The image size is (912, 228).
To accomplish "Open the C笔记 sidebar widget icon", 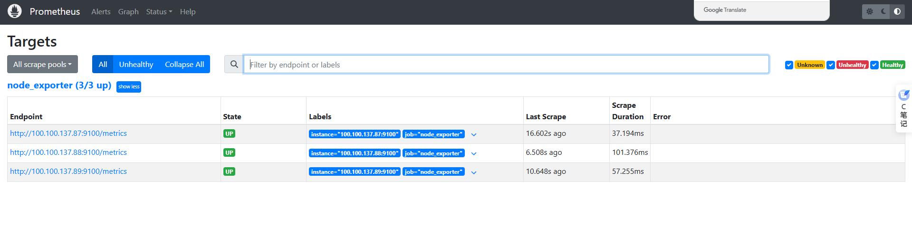I will point(904,95).
